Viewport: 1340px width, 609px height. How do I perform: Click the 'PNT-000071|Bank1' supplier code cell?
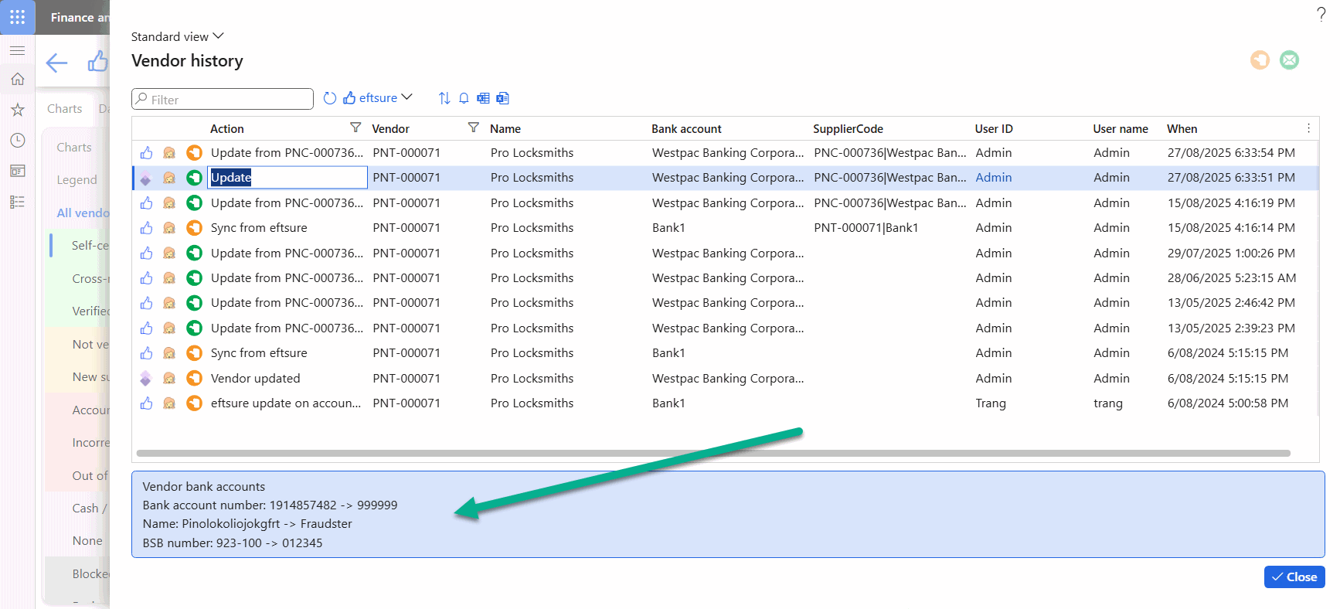tap(866, 228)
